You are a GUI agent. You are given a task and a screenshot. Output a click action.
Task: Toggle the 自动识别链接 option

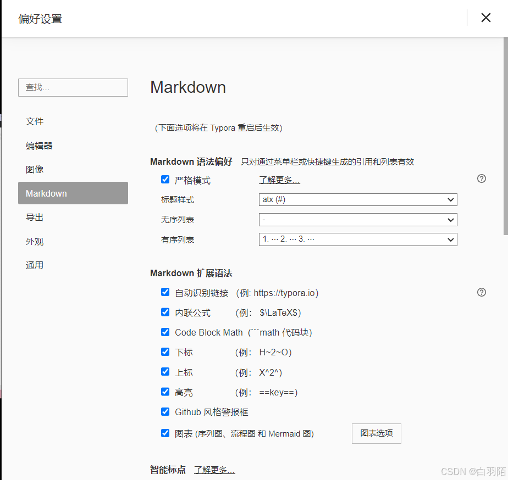[x=165, y=292]
